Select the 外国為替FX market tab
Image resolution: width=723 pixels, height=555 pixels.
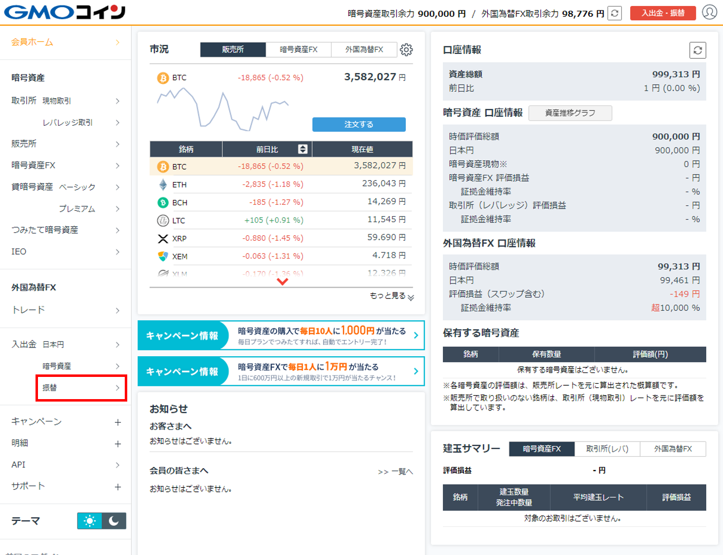click(x=364, y=49)
